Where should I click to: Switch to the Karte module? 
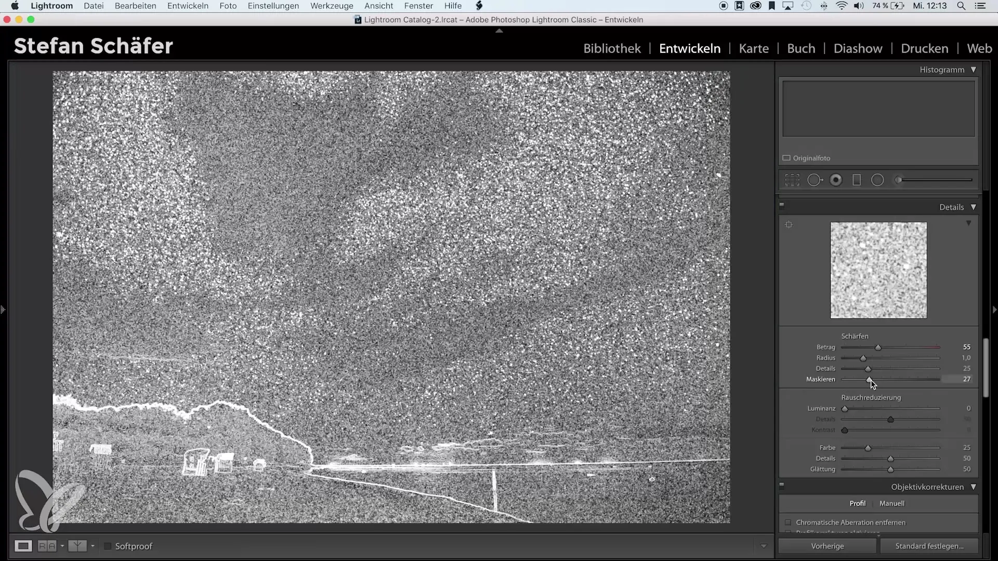754,48
